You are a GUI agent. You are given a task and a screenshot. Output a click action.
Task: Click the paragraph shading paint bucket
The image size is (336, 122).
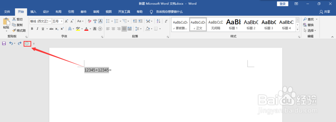pyautogui.click(x=148, y=28)
